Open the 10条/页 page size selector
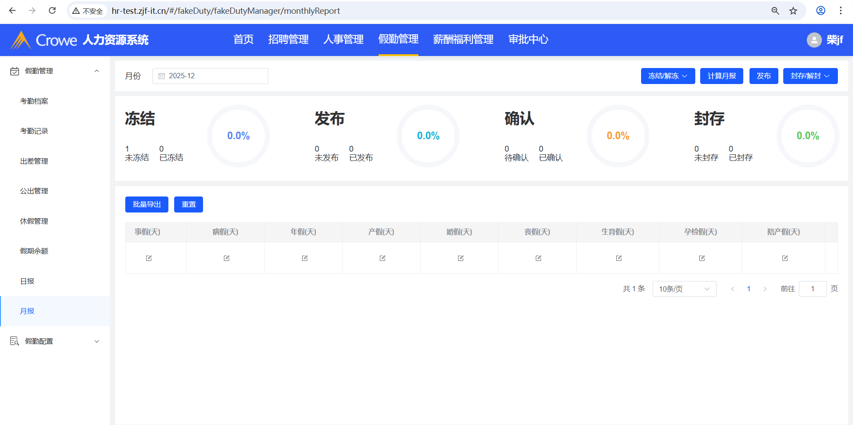Screen dimensions: 853x425 pos(684,289)
